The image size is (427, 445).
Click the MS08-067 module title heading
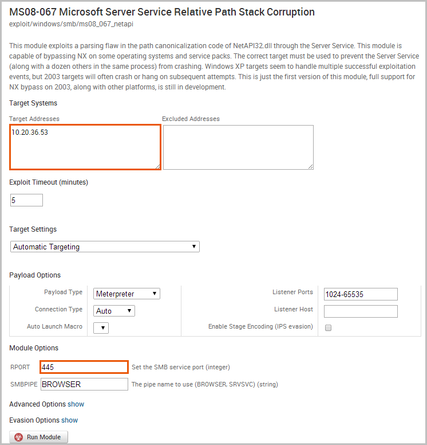click(x=162, y=11)
